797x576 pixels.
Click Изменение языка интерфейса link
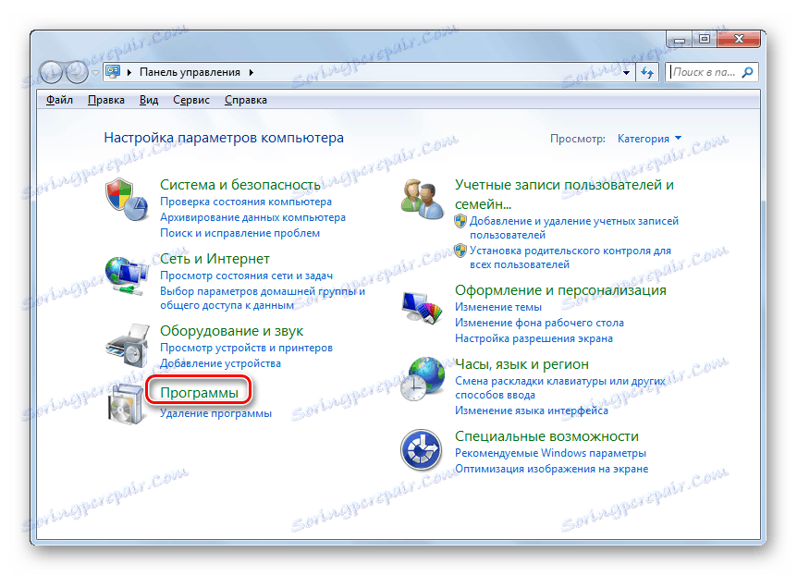(531, 411)
